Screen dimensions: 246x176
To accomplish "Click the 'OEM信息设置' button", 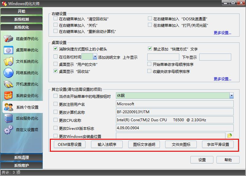I will (70, 144).
